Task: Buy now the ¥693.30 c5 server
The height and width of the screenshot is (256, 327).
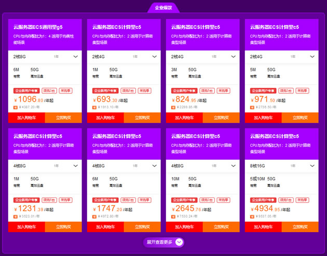Action: tap(142, 118)
